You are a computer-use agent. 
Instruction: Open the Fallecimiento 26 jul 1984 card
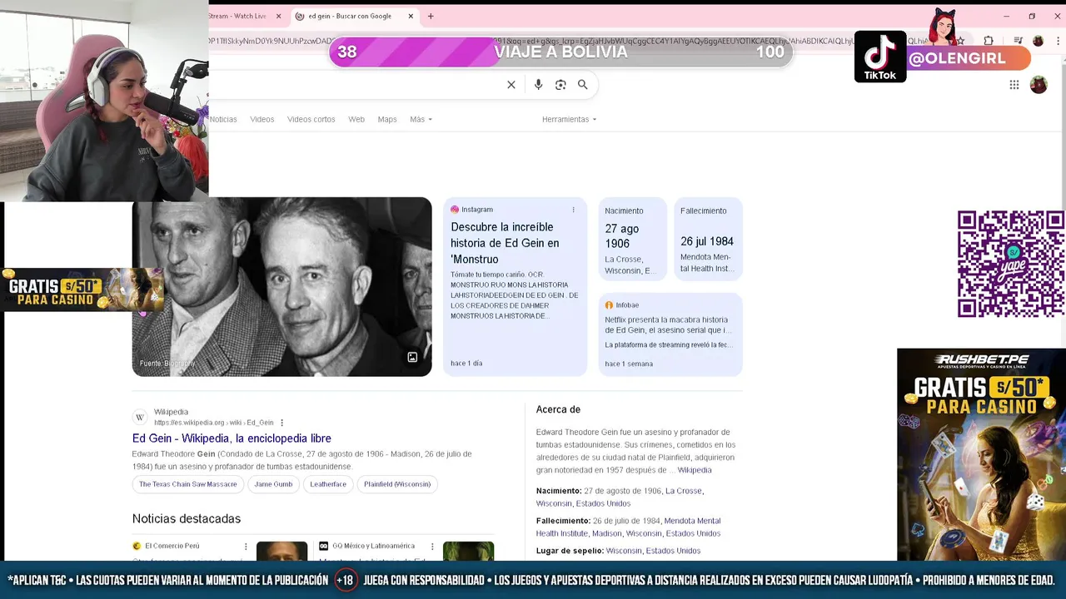coord(707,240)
